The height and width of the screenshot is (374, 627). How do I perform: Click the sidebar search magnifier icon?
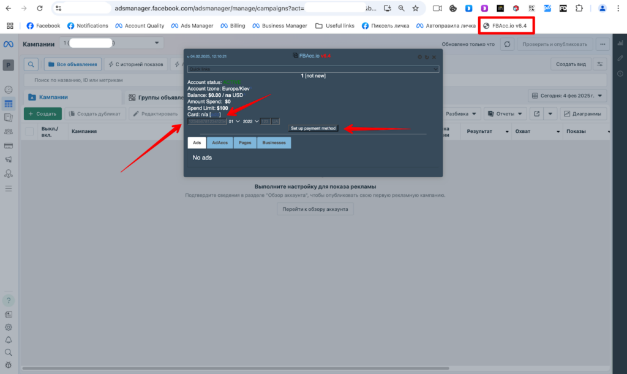9,353
